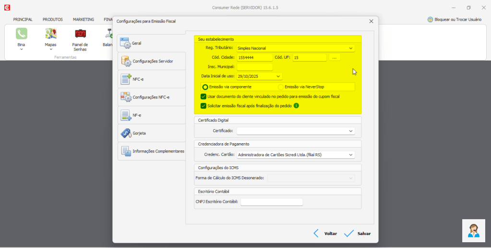
Task: Expand the Credenc. Cartão dropdown
Action: click(x=351, y=155)
